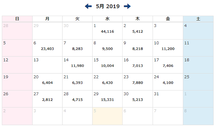Viewport: 218px width, 132px height.
Task: Click the 5月 2019 month title
Action: (x=108, y=6)
